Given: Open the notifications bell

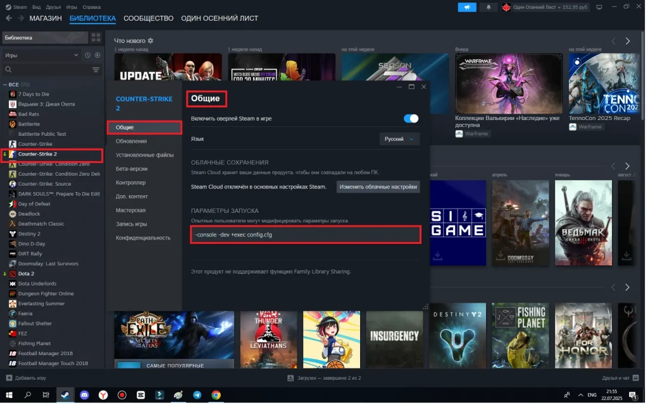Looking at the screenshot, I should pos(489,7).
